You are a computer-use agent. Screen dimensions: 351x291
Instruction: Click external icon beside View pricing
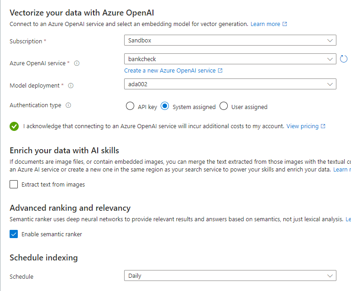[323, 126]
